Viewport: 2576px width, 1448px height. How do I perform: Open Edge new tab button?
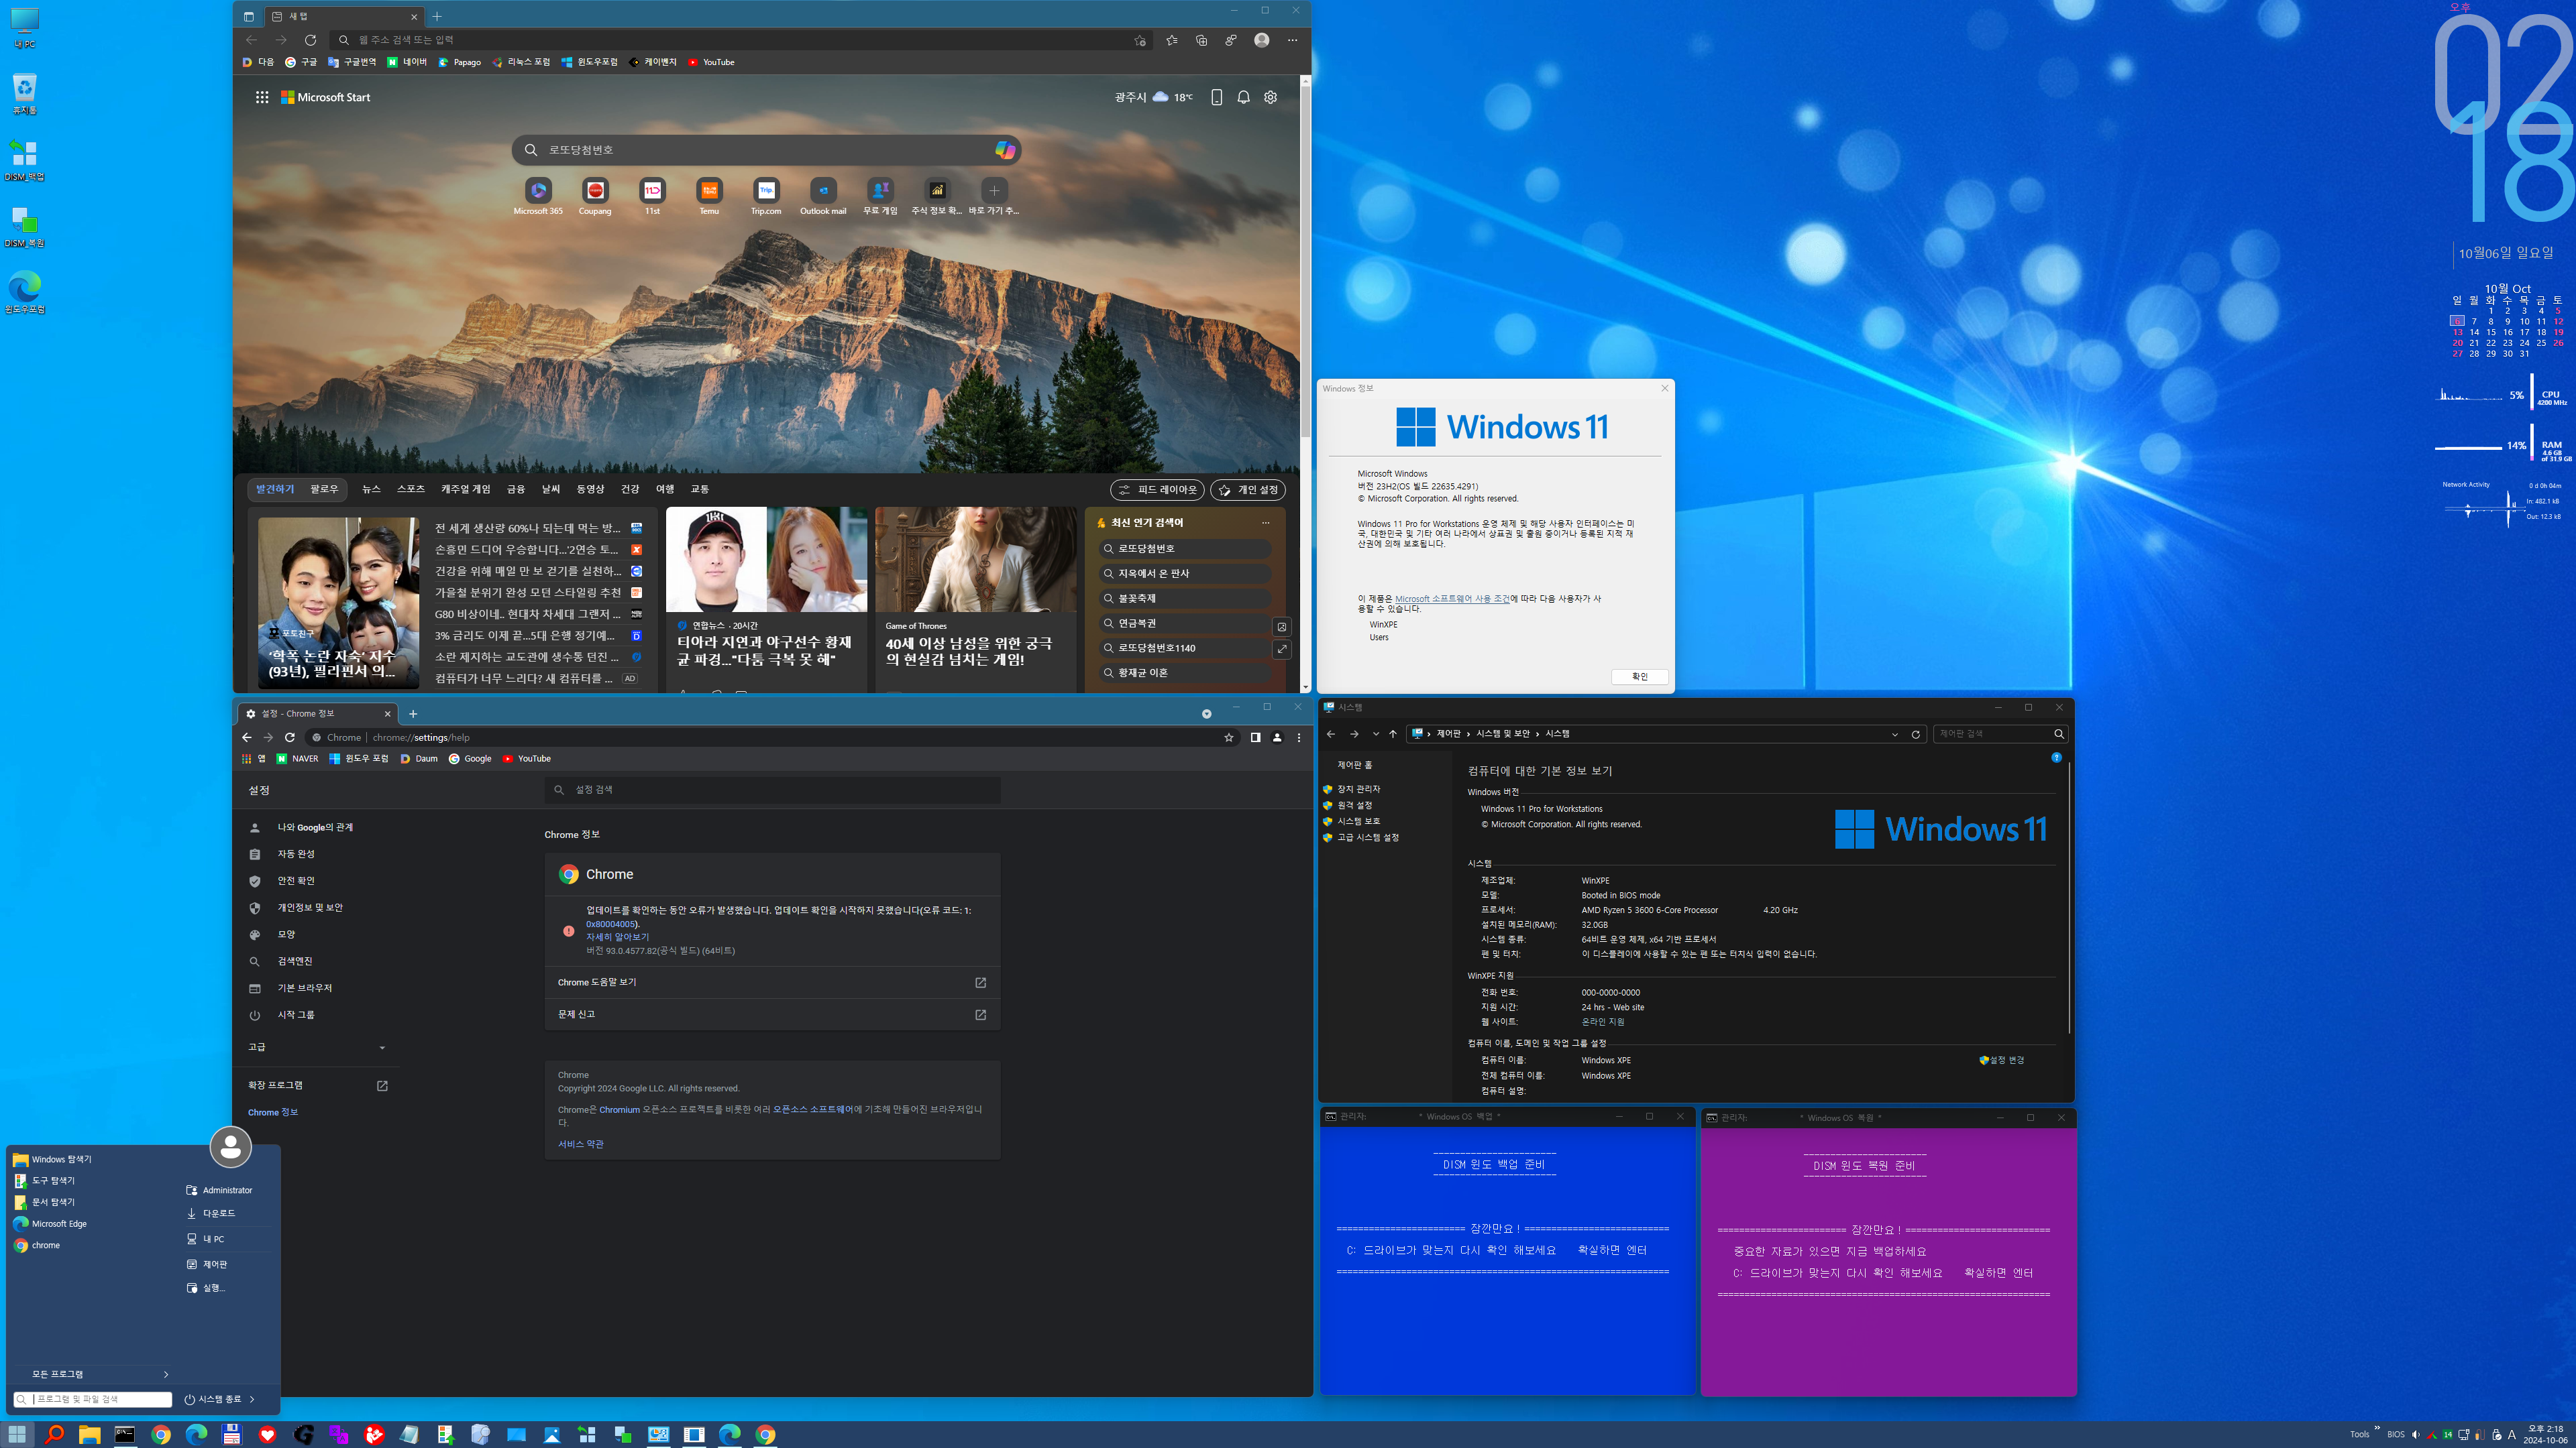(437, 16)
